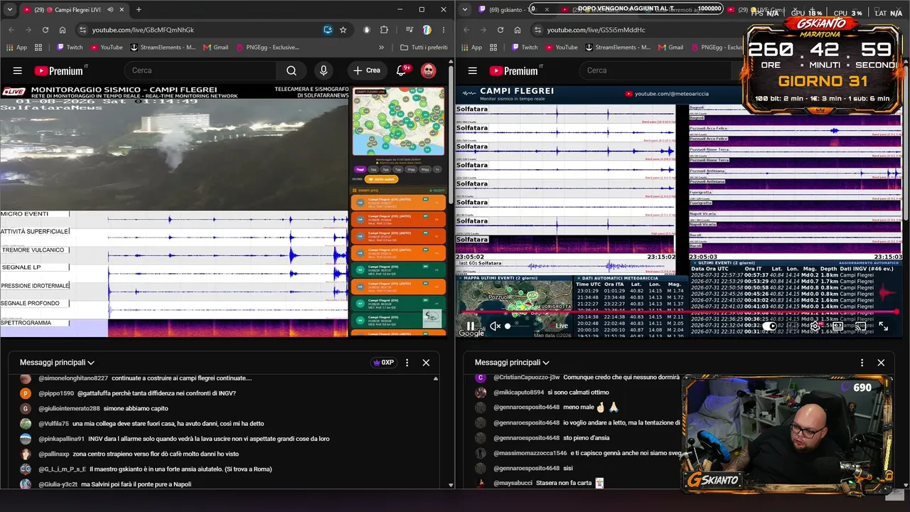Open Chrome profile icon in left window
This screenshot has height=512, width=910.
[x=427, y=30]
